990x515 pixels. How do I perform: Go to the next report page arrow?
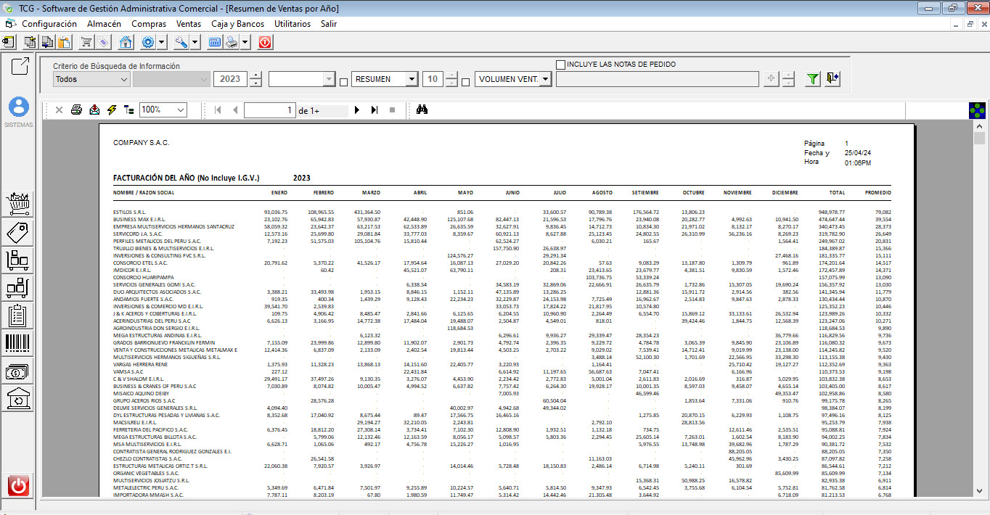356,110
